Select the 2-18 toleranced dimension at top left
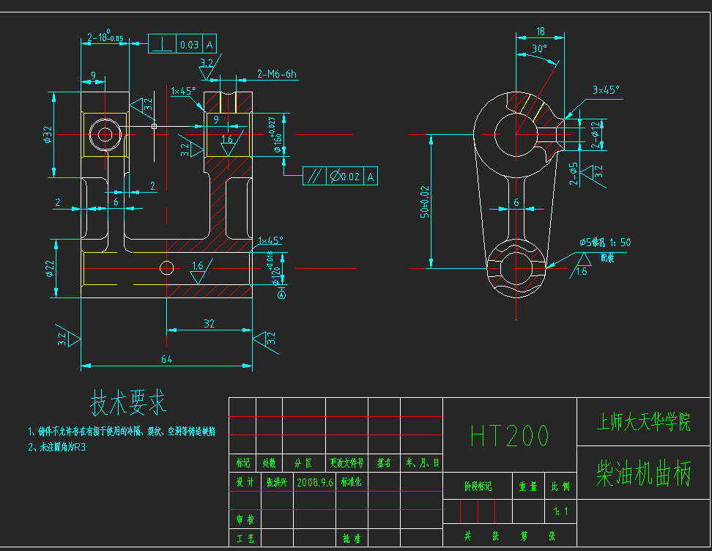 105,37
